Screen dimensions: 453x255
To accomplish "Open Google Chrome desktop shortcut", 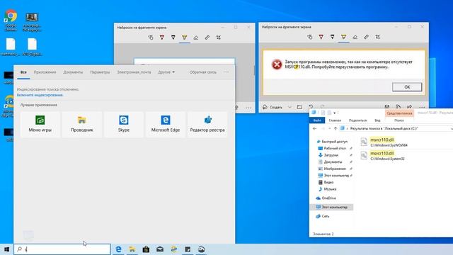I will click(x=11, y=21).
